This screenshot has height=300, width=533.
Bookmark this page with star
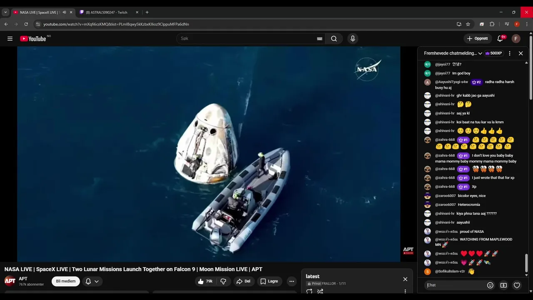click(x=468, y=24)
